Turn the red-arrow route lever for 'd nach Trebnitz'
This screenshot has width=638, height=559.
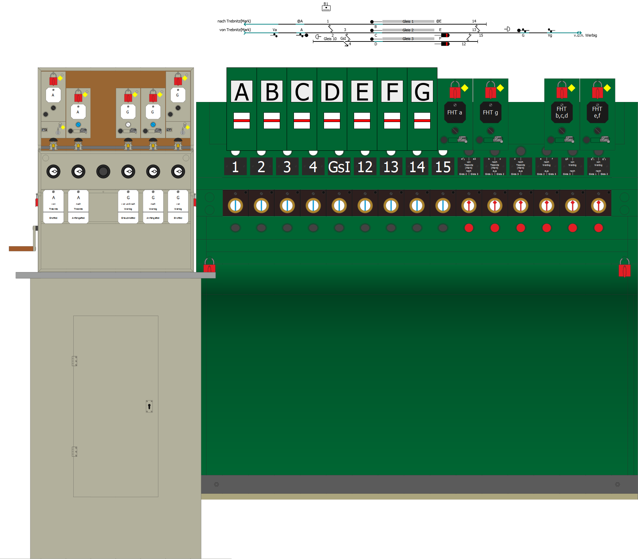coord(521,205)
